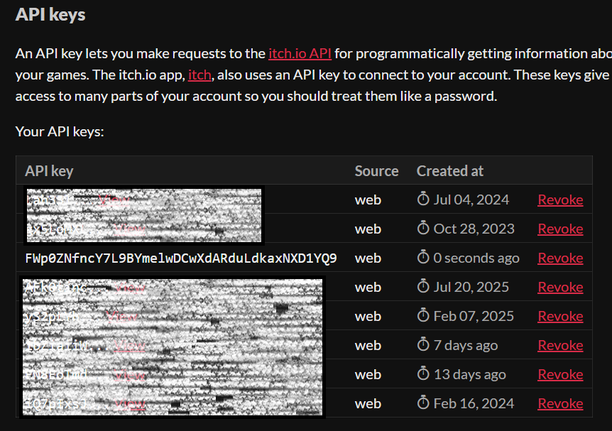Revoke the key created Jul 20, 2025
This screenshot has width=612, height=431.
560,287
